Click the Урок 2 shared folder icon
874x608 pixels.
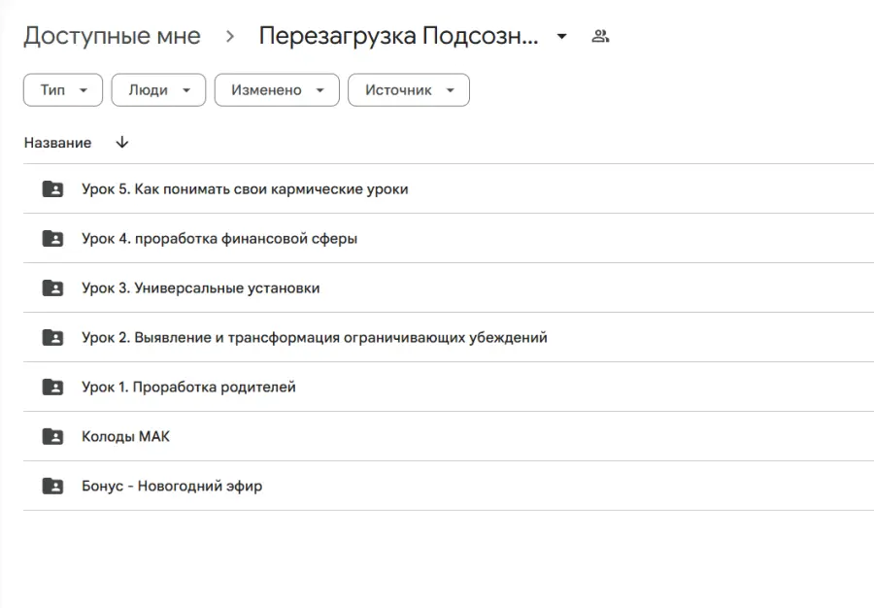click(52, 337)
